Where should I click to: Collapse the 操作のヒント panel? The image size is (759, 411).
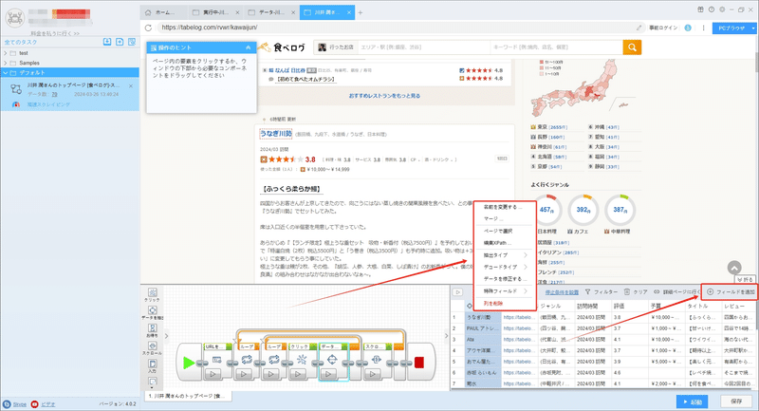[x=248, y=47]
